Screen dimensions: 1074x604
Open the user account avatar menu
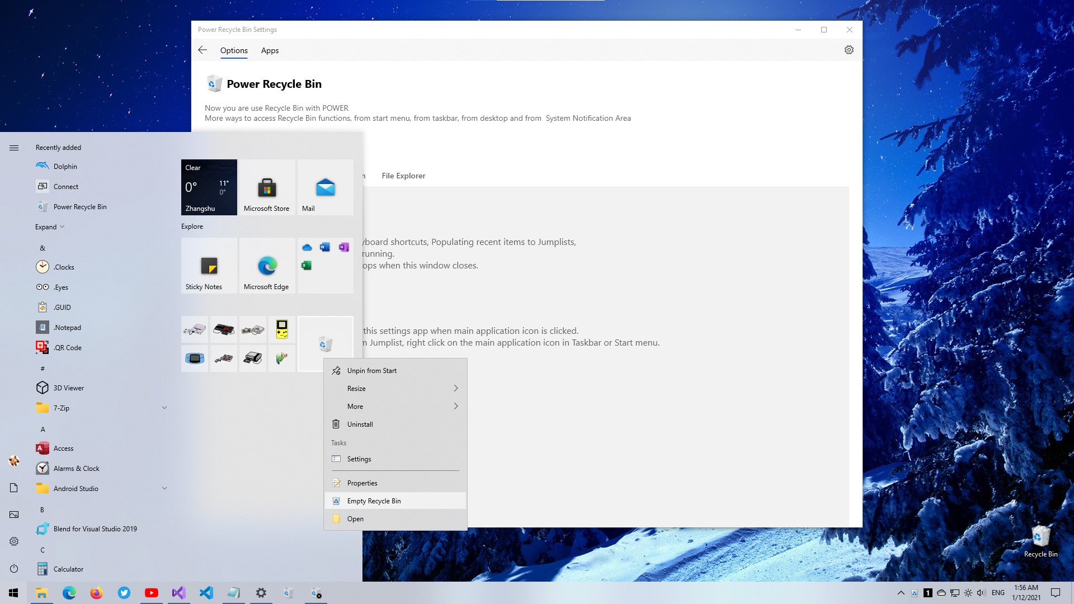tap(14, 461)
